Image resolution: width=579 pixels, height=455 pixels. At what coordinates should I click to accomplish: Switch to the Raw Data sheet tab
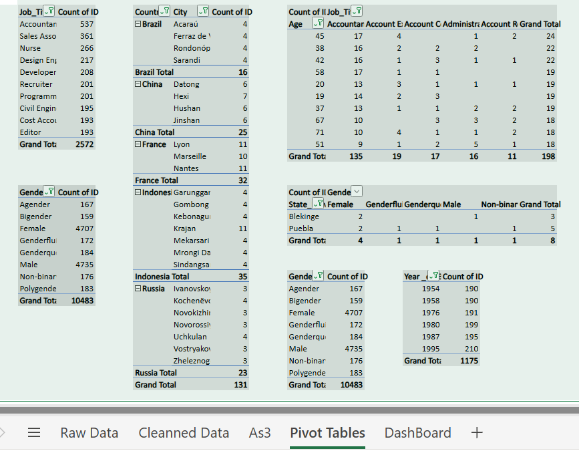coord(89,433)
